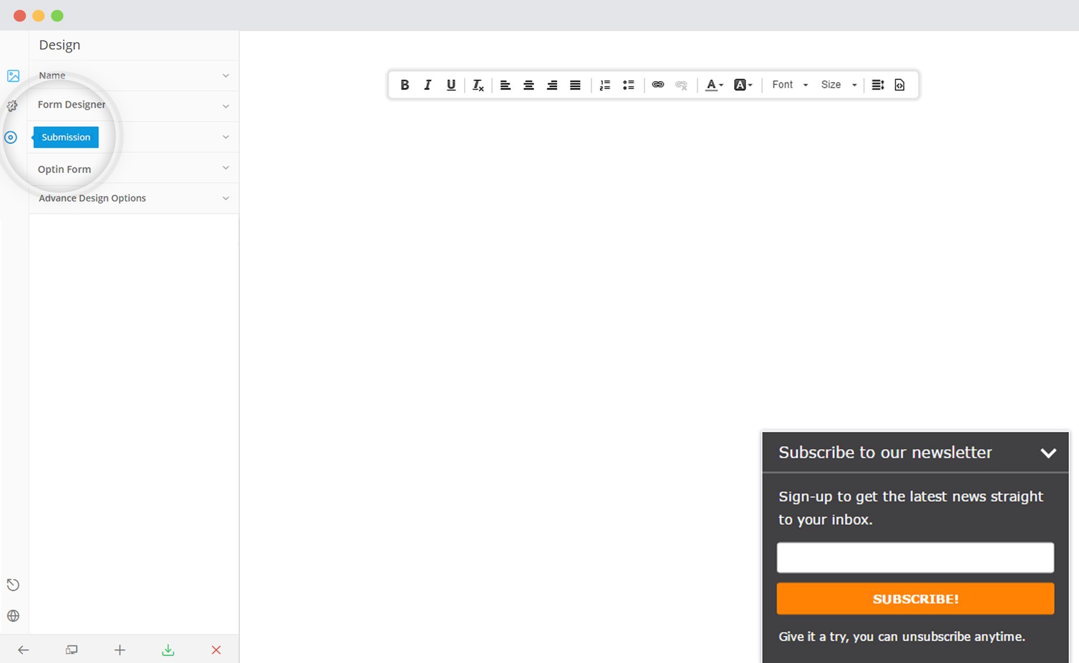Toggle underline formatting
The height and width of the screenshot is (663, 1079).
coord(451,85)
